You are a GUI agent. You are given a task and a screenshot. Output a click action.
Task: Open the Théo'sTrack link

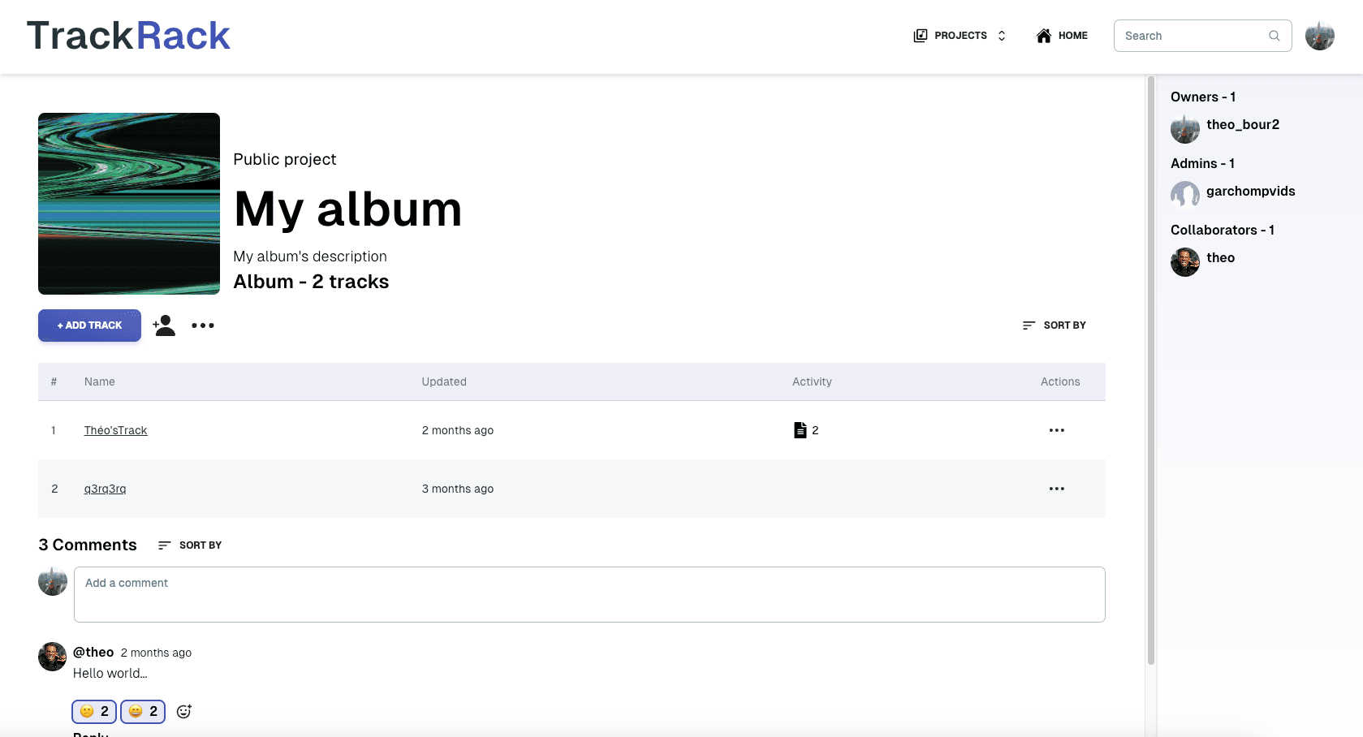[115, 430]
